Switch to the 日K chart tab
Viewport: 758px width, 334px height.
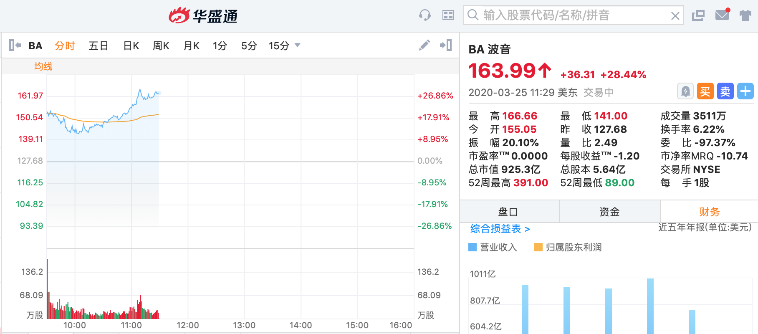pos(131,46)
